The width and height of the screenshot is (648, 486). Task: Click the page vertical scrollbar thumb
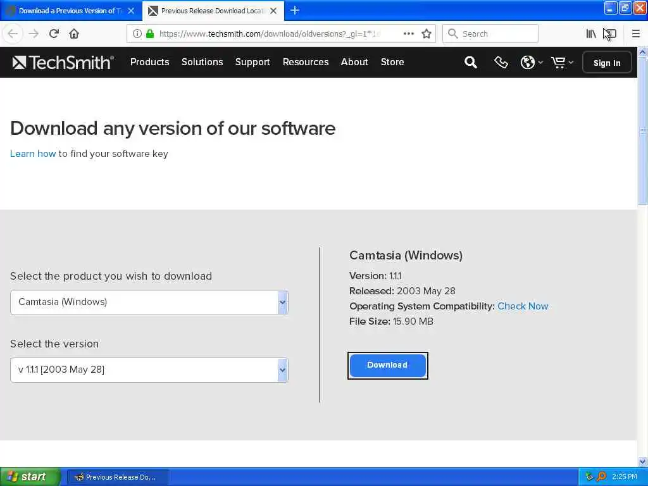[x=642, y=131]
